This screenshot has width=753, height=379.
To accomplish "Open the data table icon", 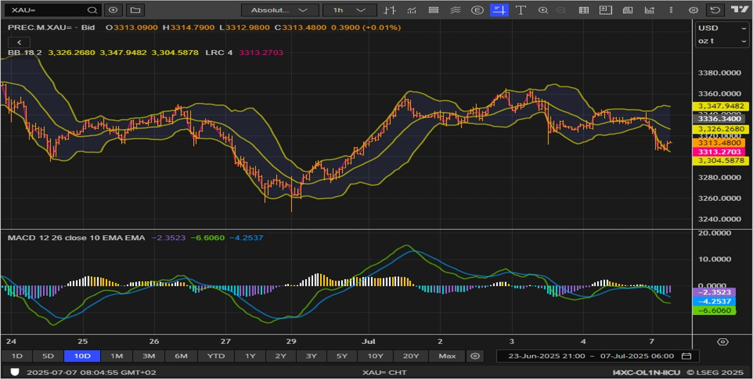I will [x=584, y=10].
